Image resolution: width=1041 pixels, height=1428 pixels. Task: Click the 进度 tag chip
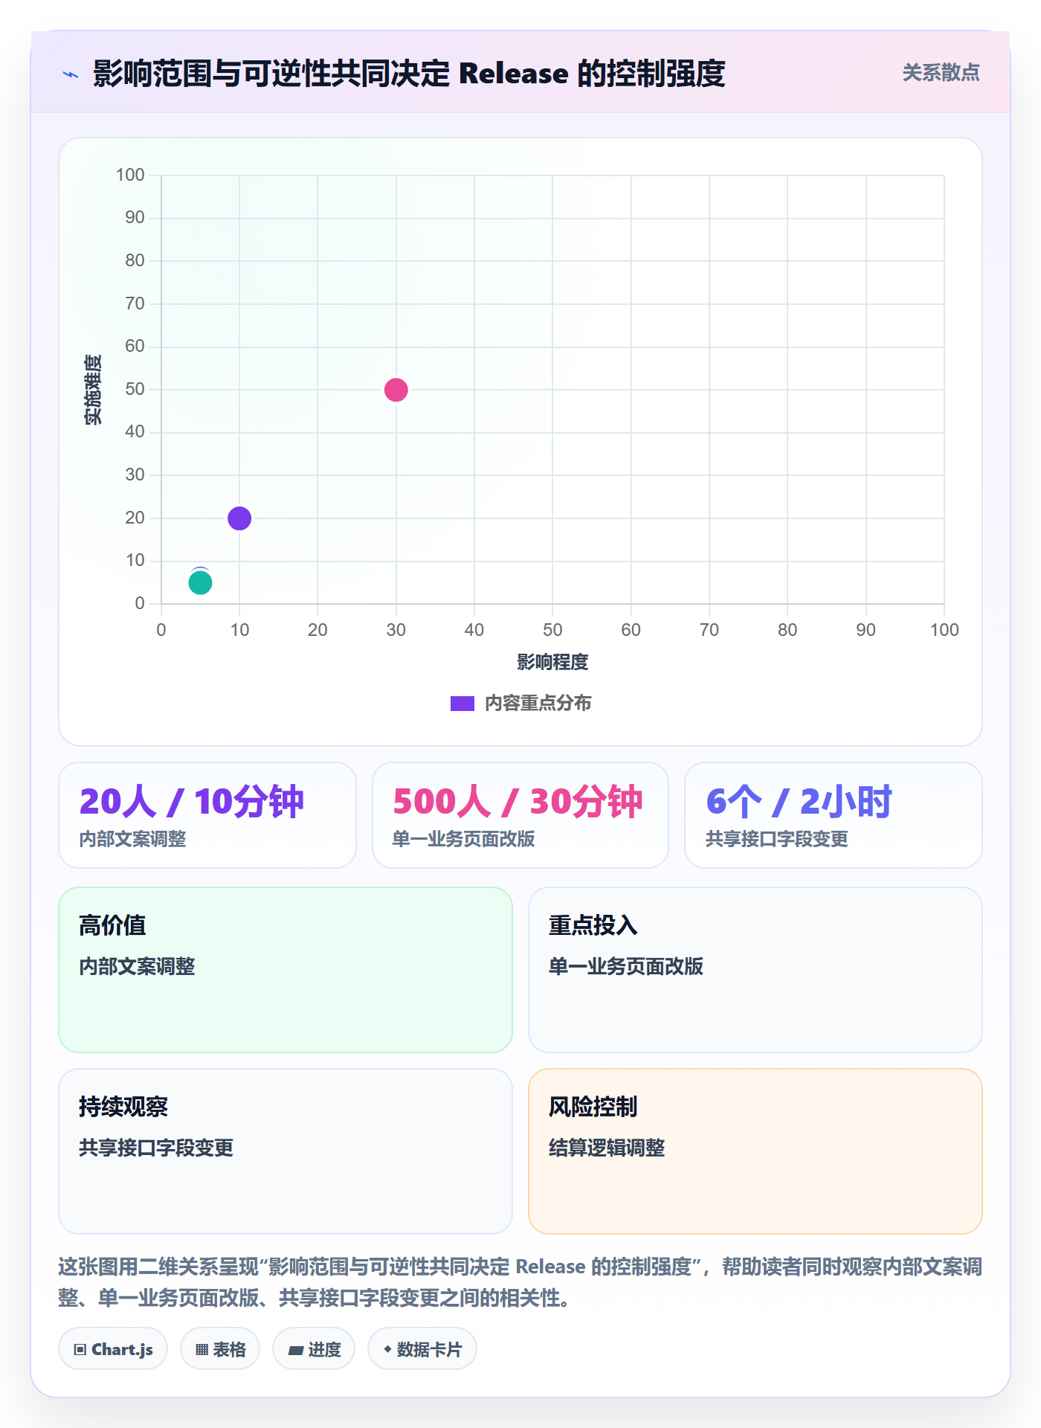pyautogui.click(x=314, y=1349)
